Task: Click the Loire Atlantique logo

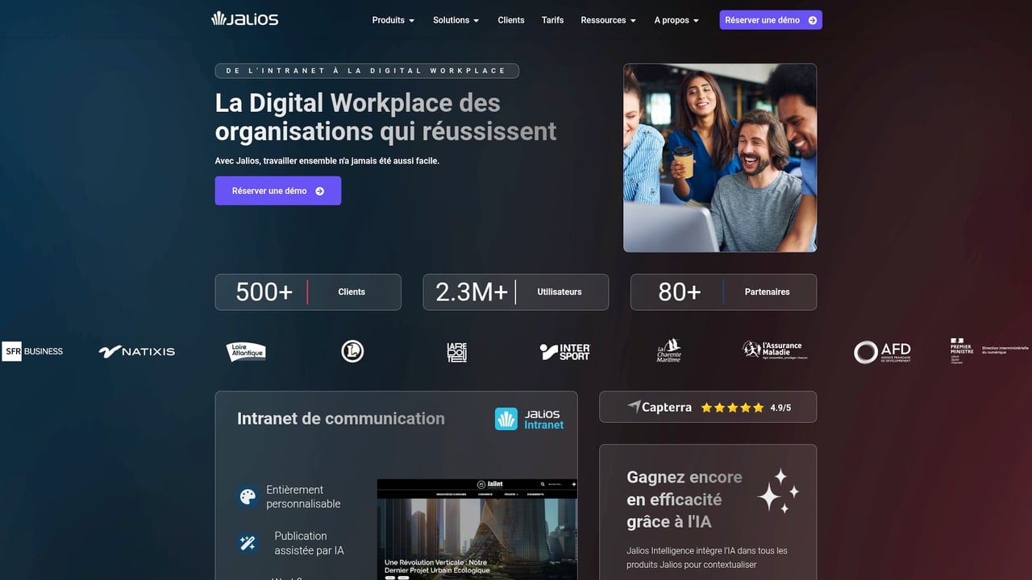Action: (245, 350)
